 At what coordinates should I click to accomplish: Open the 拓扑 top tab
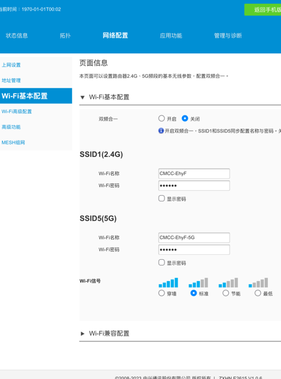[x=65, y=36]
